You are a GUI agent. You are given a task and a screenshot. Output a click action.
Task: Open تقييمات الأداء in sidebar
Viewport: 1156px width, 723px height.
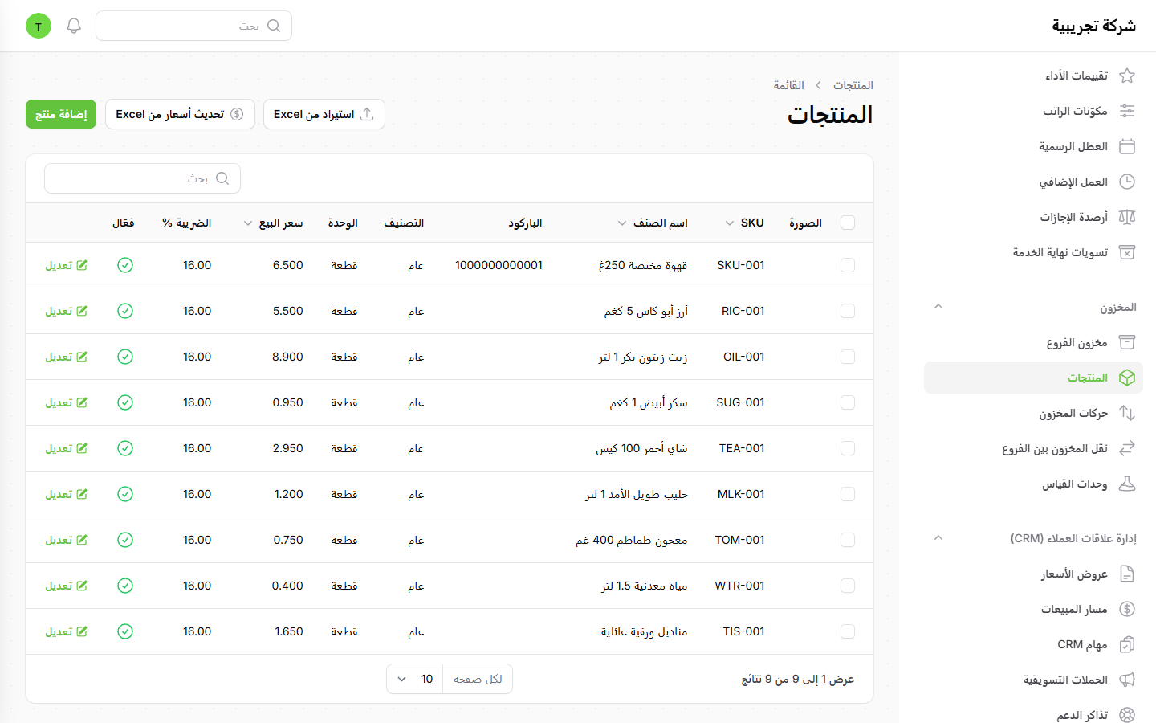[1033, 76]
